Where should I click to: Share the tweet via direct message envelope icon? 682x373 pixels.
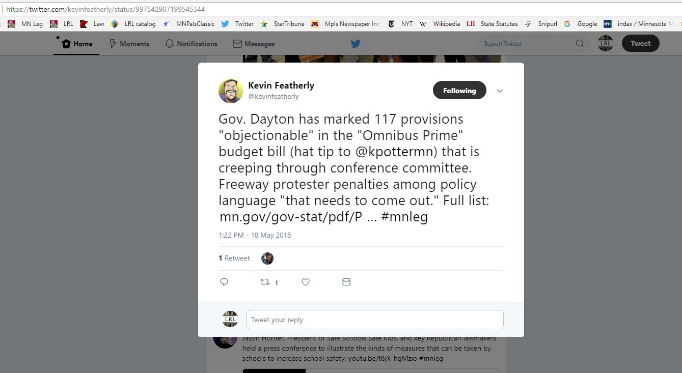tap(346, 282)
